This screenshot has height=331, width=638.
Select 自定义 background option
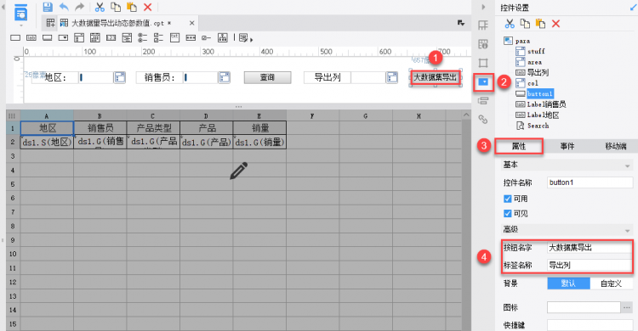point(611,283)
